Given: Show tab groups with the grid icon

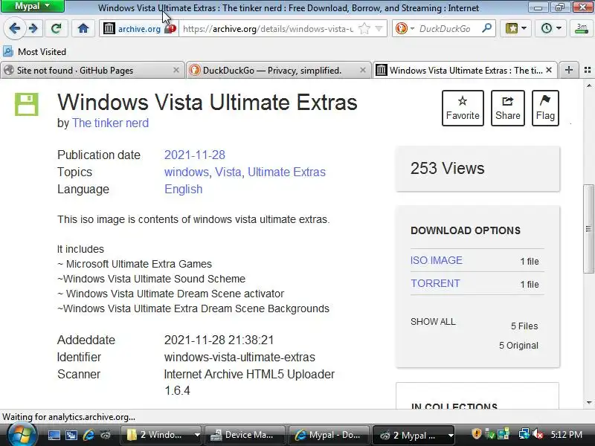Looking at the screenshot, I should pyautogui.click(x=588, y=70).
